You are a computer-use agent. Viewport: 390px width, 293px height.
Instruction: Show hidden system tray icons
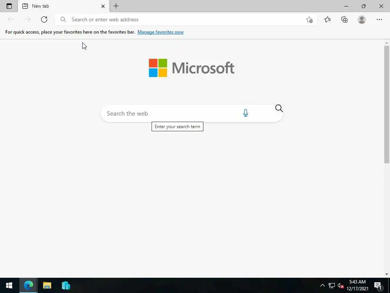(x=322, y=285)
